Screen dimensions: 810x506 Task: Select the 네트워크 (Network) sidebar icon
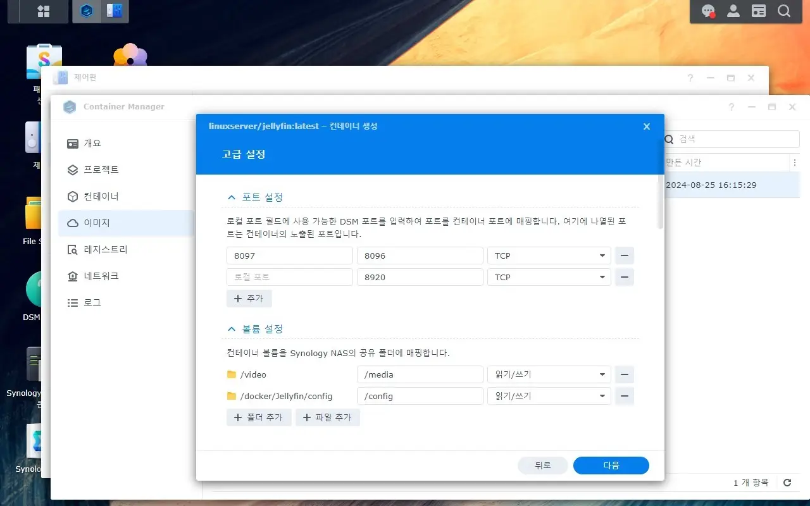[x=101, y=276]
